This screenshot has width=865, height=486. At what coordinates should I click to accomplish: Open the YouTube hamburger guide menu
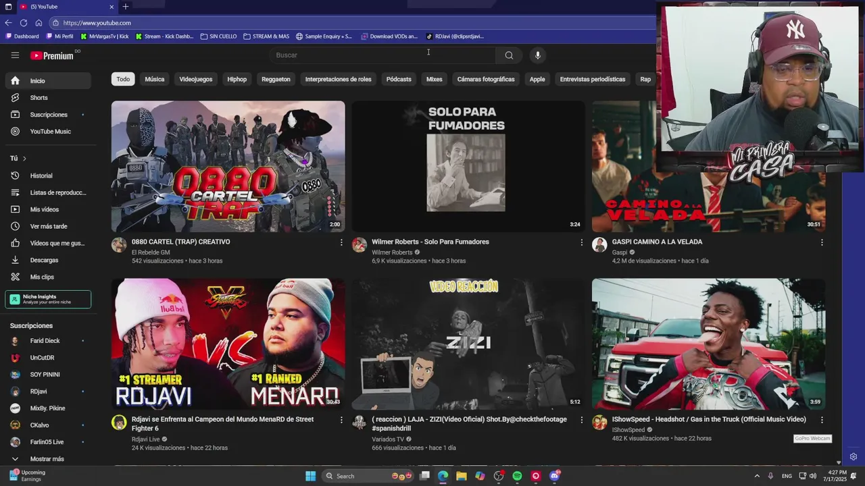pos(15,55)
